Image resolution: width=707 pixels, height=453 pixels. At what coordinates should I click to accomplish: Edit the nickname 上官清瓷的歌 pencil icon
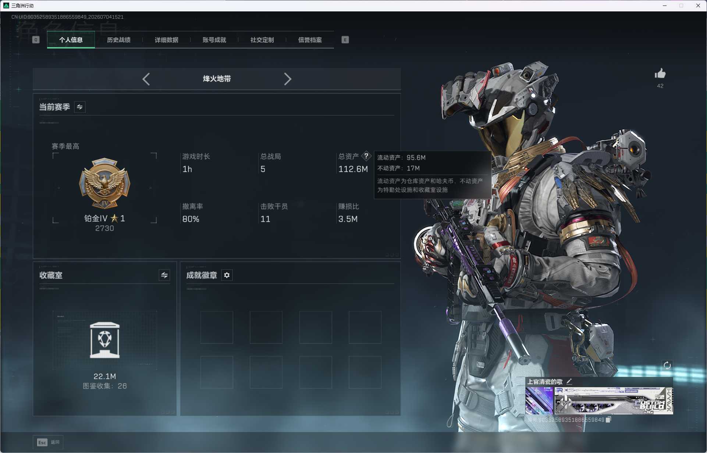tap(569, 382)
